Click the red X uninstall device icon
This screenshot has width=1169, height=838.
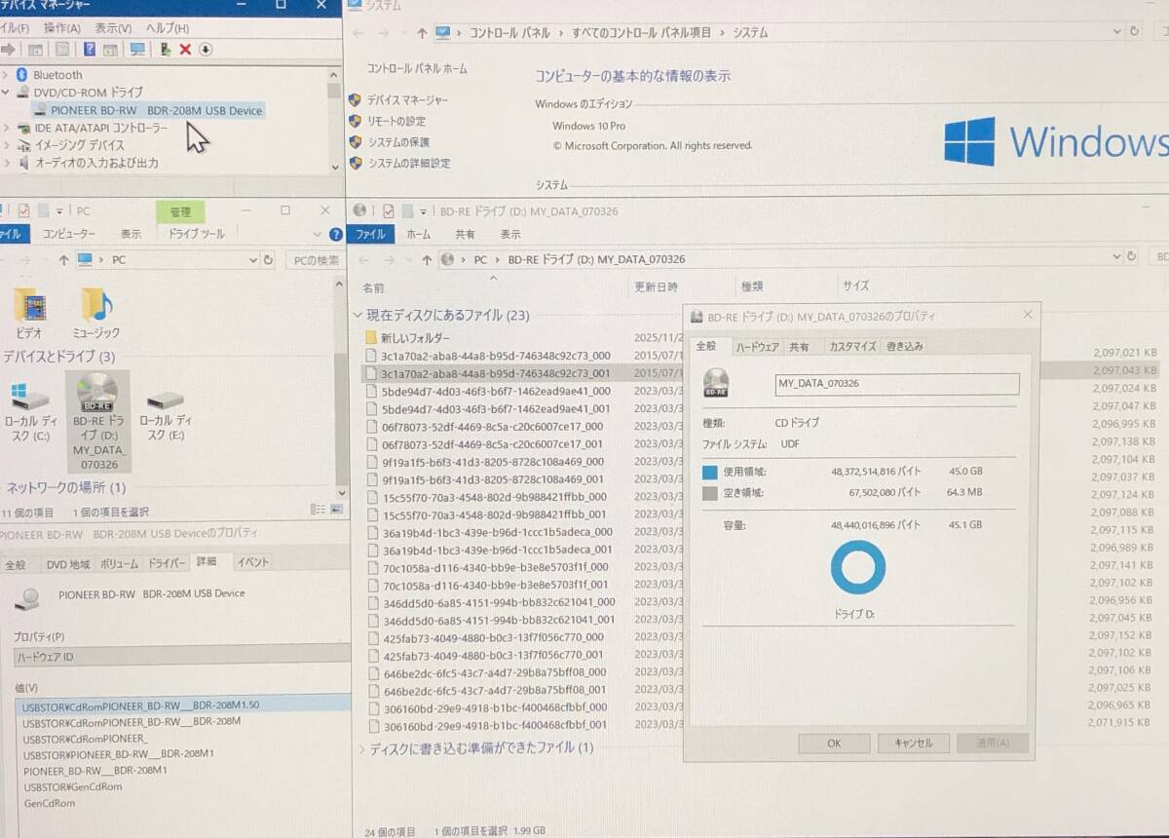point(185,50)
